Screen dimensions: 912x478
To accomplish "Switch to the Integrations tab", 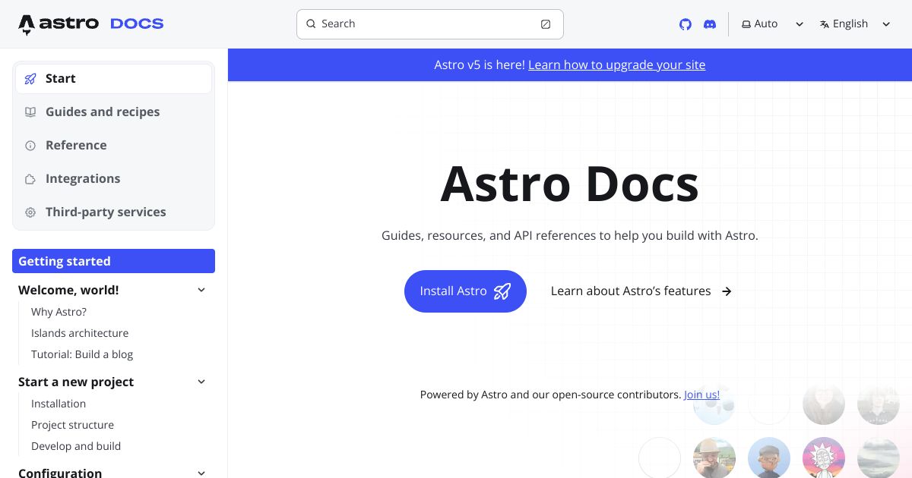I will click(x=113, y=179).
